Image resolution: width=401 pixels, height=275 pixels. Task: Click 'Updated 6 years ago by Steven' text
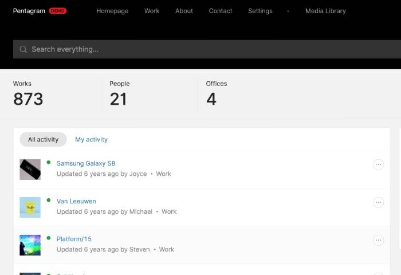[x=103, y=249]
